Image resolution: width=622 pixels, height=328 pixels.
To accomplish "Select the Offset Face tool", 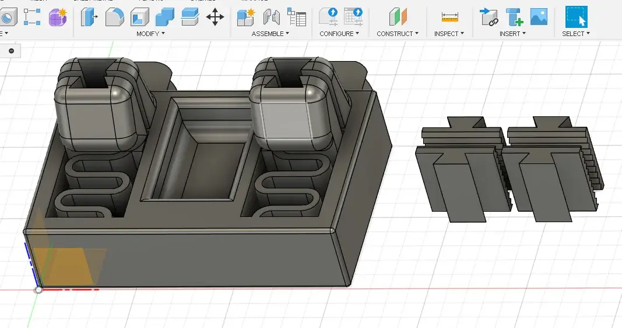I will (x=190, y=17).
